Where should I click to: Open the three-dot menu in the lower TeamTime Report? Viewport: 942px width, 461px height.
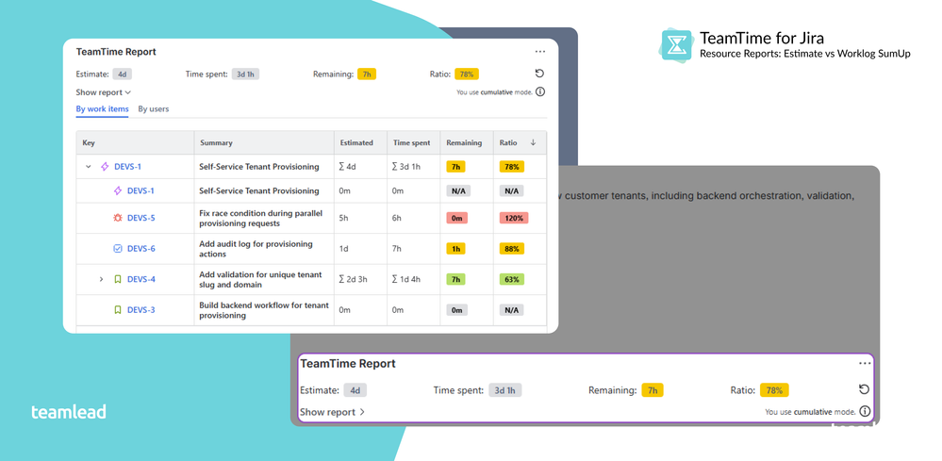click(865, 363)
